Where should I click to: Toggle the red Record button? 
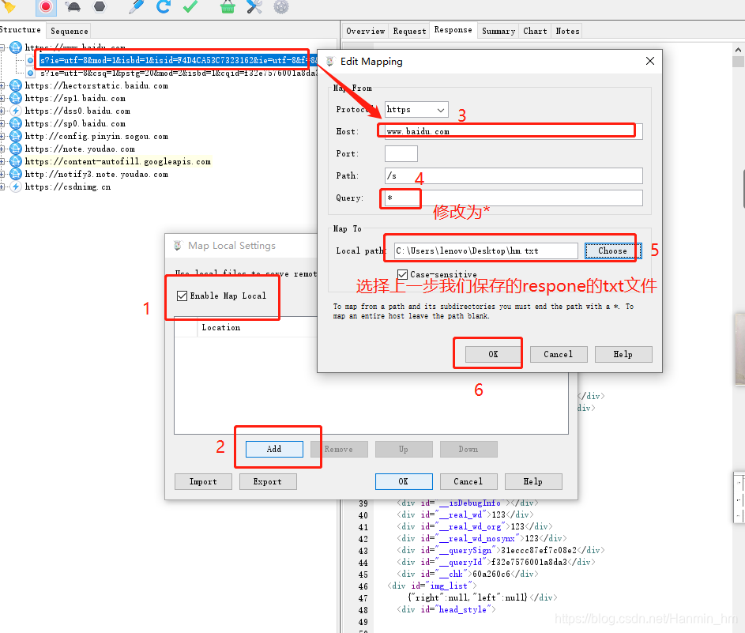(x=46, y=6)
